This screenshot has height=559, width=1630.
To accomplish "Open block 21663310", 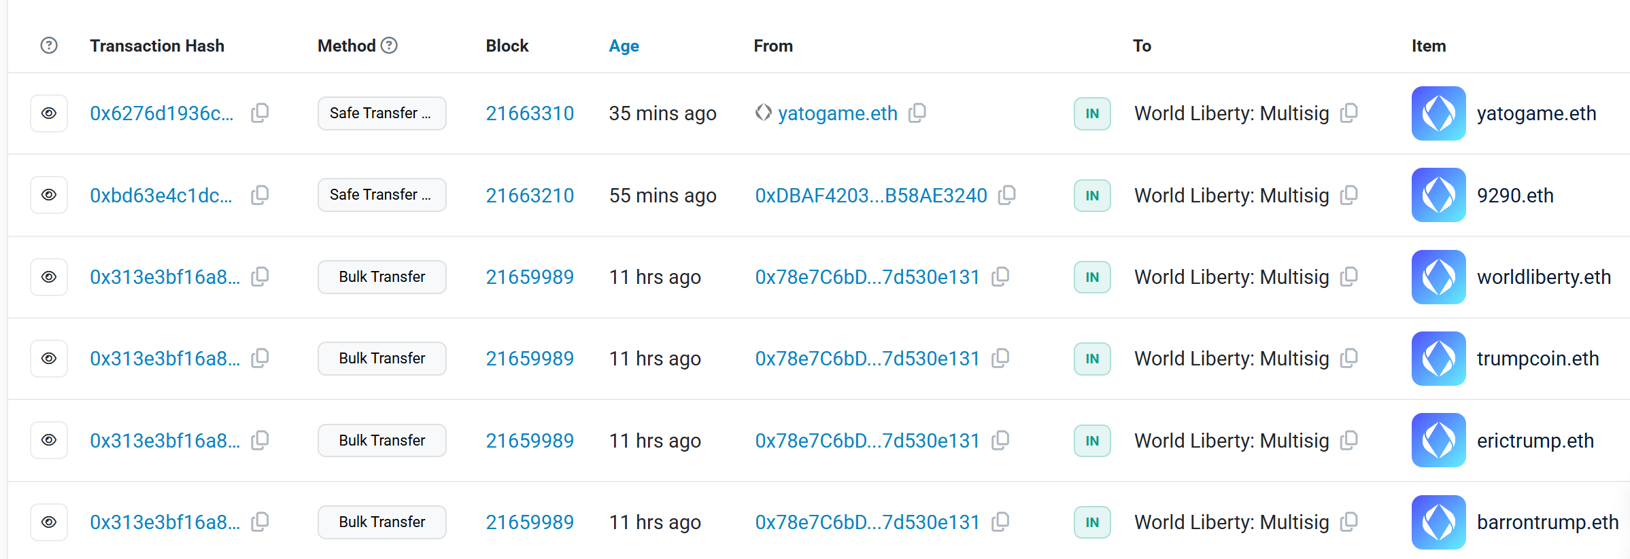I will coord(530,113).
